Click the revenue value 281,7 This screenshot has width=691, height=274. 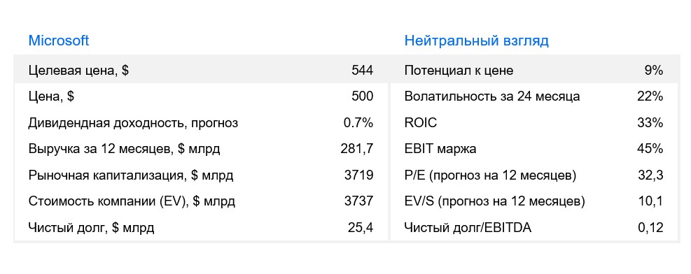357,150
